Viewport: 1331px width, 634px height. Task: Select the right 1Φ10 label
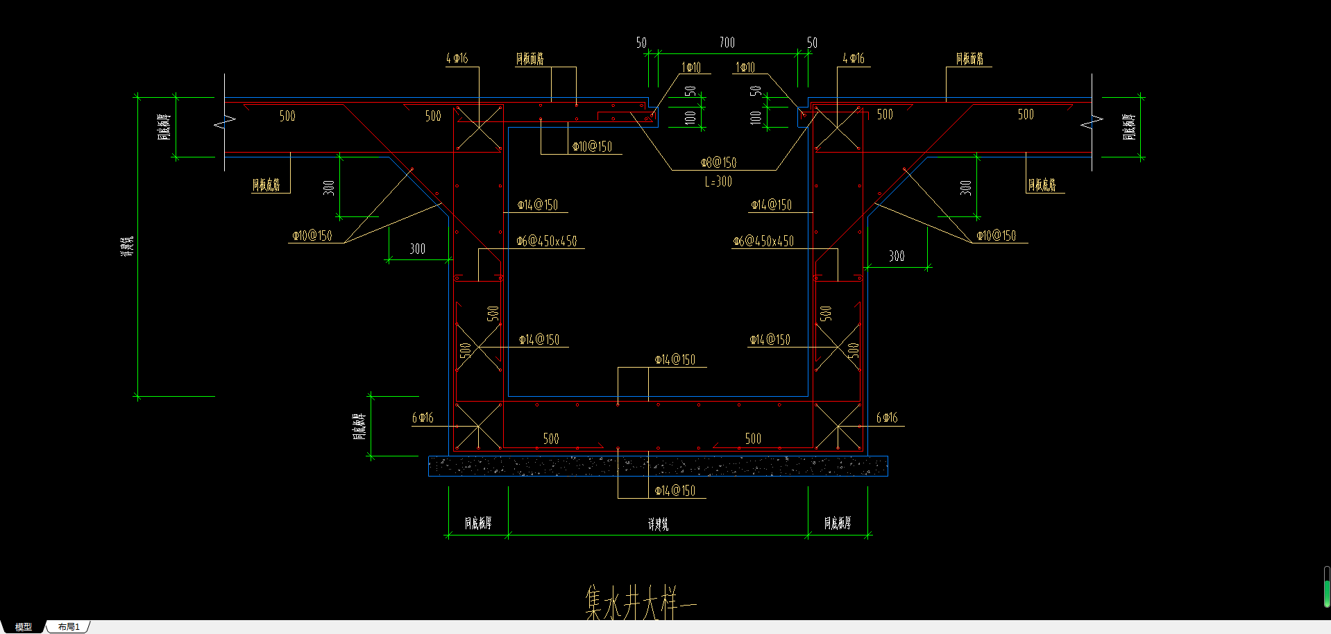(x=745, y=67)
